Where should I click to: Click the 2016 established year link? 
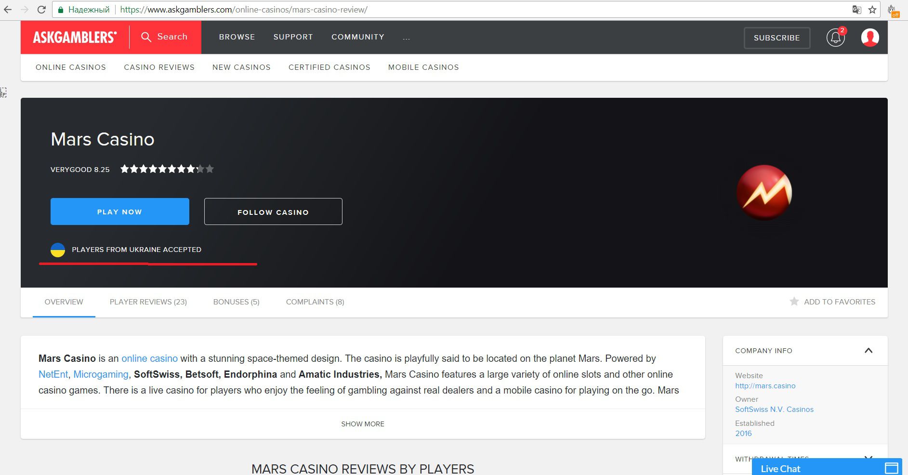point(743,434)
